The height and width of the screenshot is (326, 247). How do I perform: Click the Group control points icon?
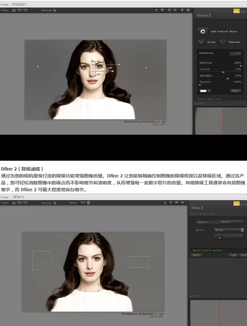[201, 42]
